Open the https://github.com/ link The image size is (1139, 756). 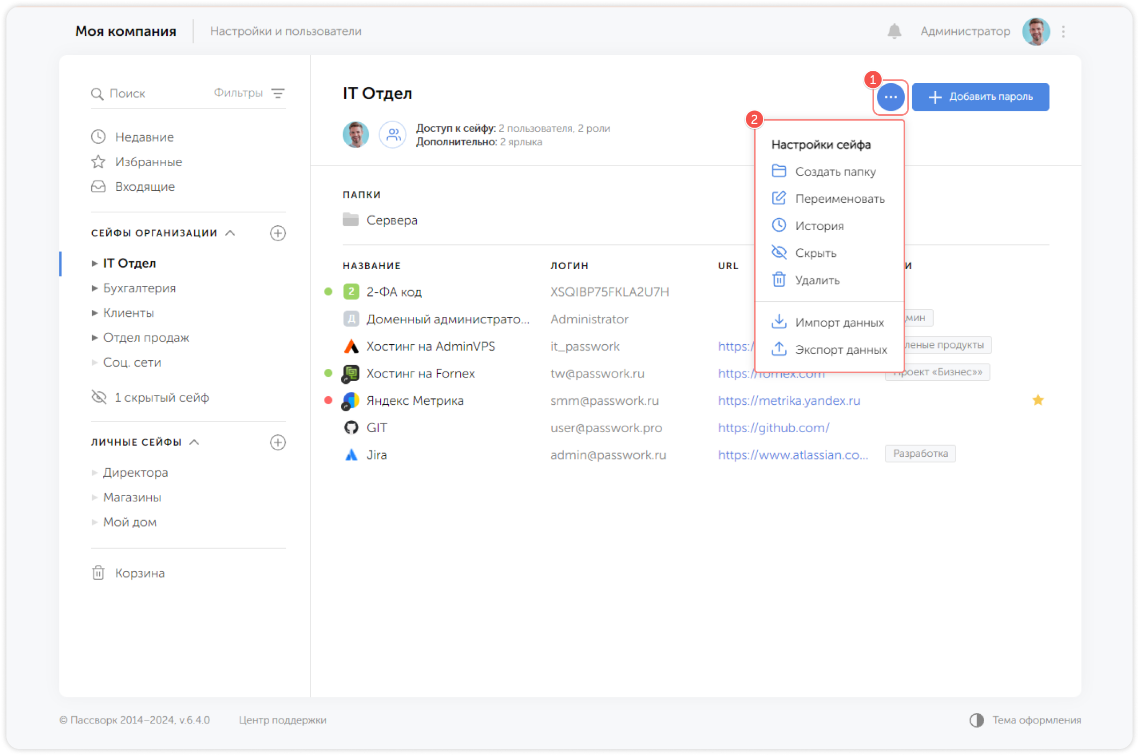[773, 428]
